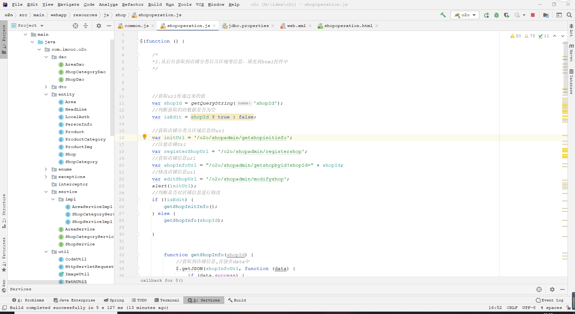
Task: Click the Build tool window button
Action: click(237, 300)
